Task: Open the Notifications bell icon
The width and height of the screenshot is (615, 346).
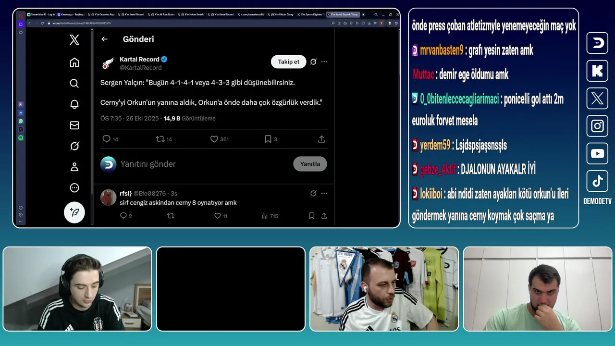Action: tap(74, 104)
